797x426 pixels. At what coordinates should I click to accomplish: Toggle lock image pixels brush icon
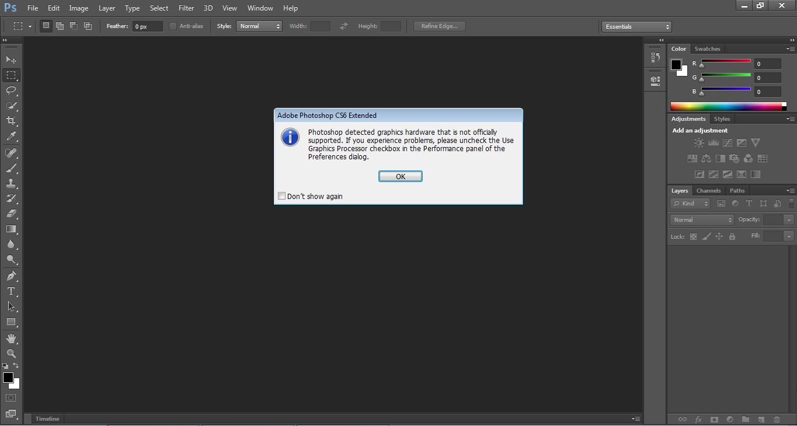(x=706, y=236)
